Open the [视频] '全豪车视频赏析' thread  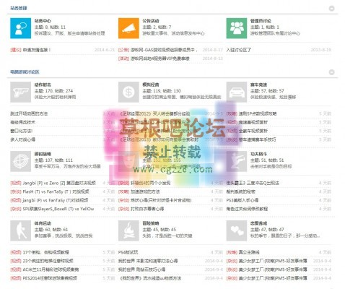pos(253,131)
